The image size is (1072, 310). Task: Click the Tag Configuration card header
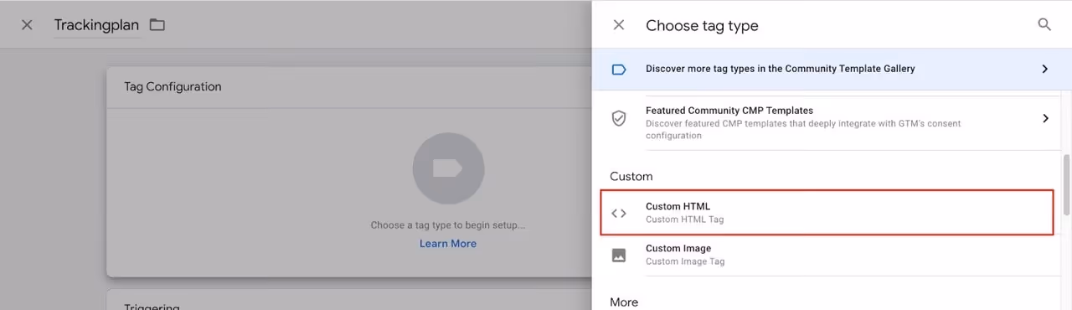pos(349,87)
